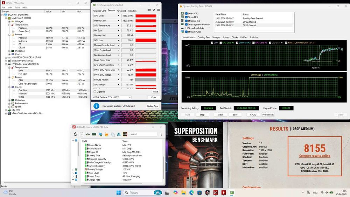Screen dimensions: 350x197
Task: Uncheck the Stress FPU checkbox
Action: point(187,17)
